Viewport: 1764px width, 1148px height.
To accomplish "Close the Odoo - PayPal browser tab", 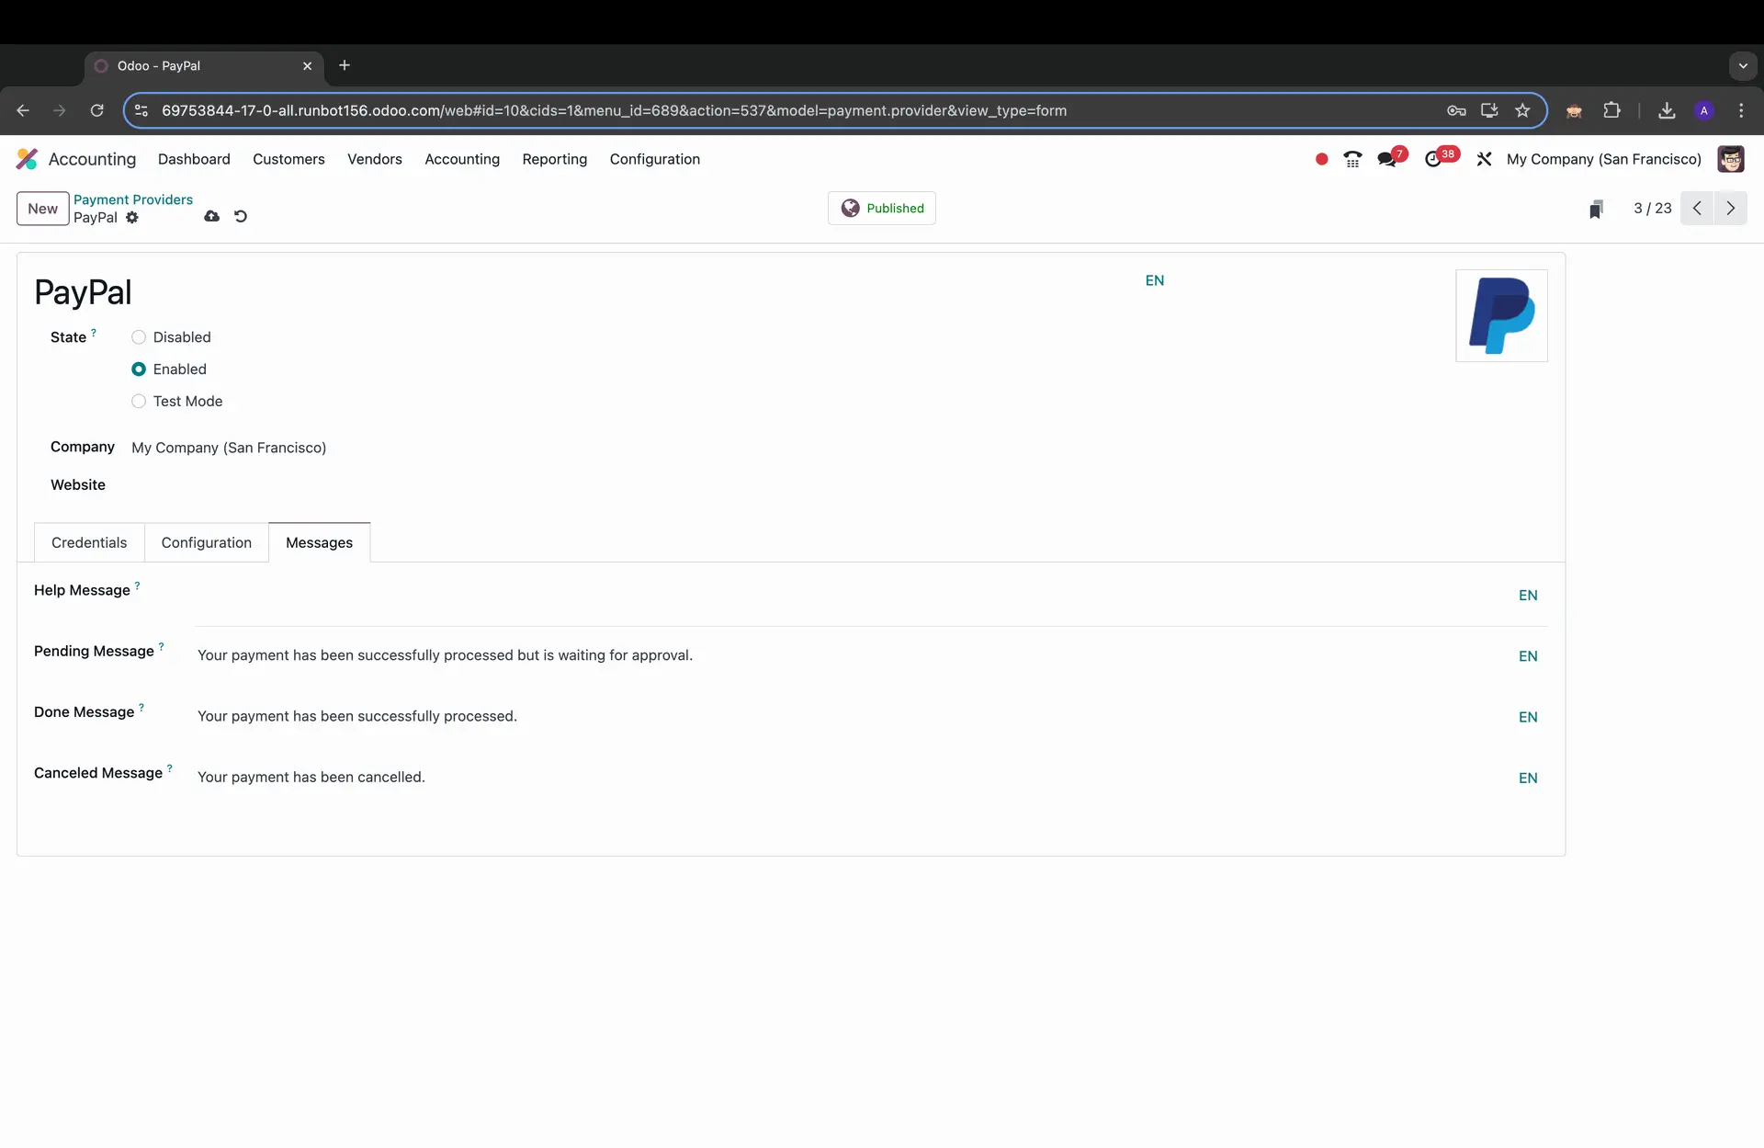I will (307, 66).
